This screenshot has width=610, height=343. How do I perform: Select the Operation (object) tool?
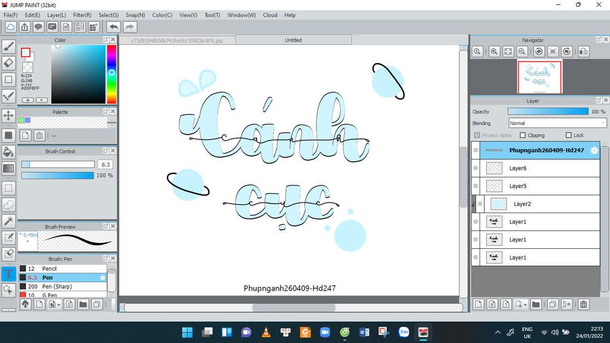point(8,290)
